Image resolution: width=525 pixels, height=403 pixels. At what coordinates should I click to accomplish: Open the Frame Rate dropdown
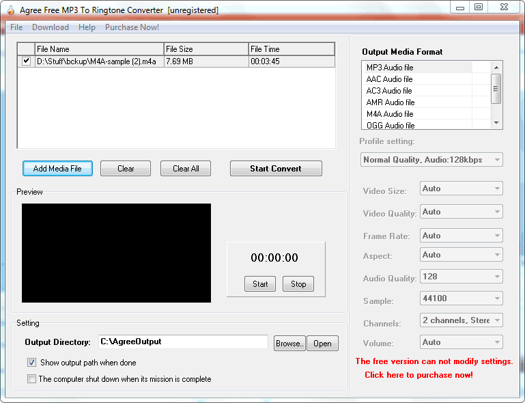click(x=462, y=236)
